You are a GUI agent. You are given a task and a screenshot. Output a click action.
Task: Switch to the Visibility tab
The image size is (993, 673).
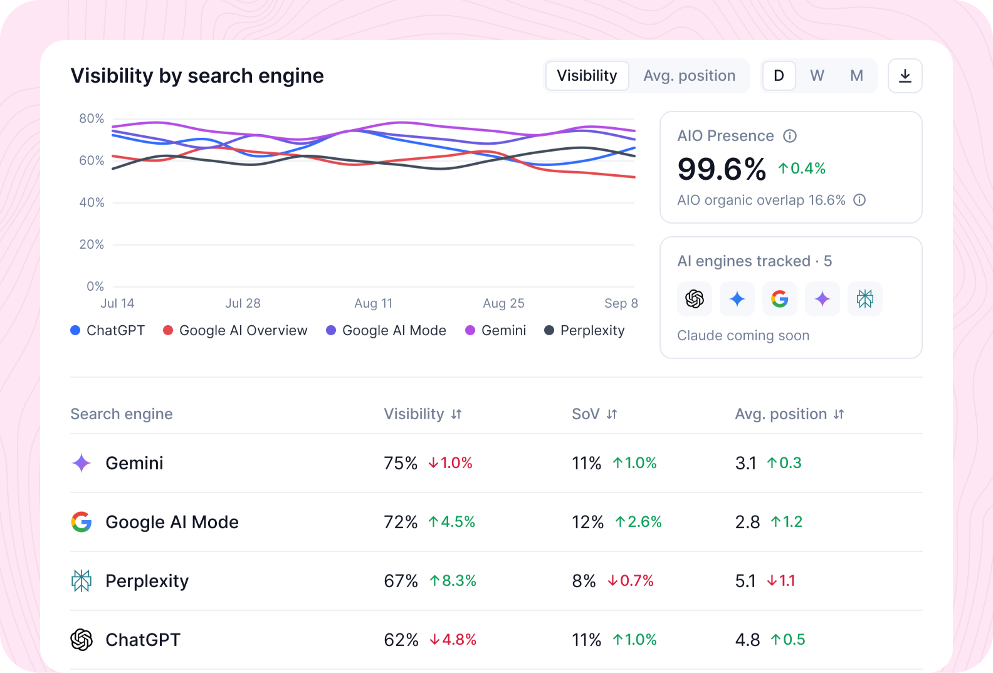(x=587, y=76)
